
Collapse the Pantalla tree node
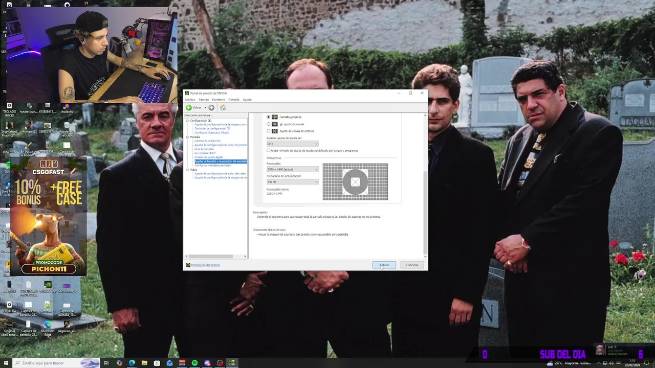click(187, 137)
